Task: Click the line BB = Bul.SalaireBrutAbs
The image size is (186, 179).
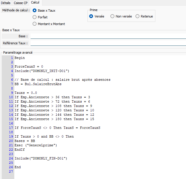Action: point(38,84)
